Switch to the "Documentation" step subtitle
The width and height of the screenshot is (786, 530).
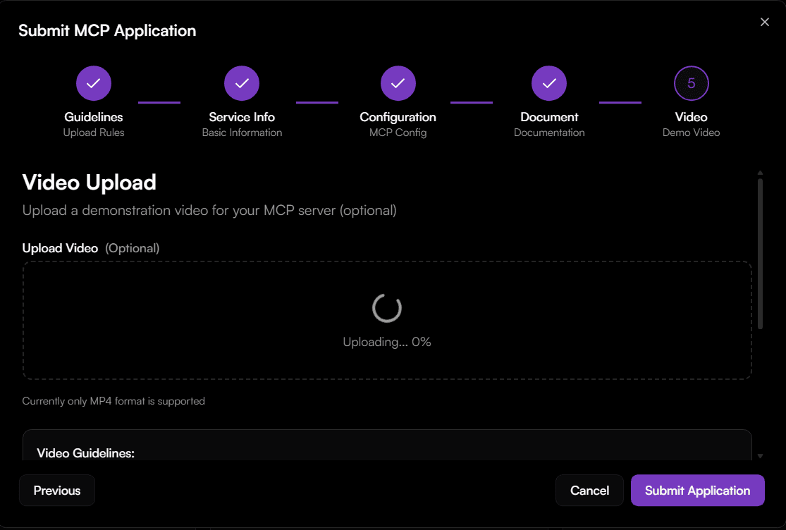(x=549, y=132)
